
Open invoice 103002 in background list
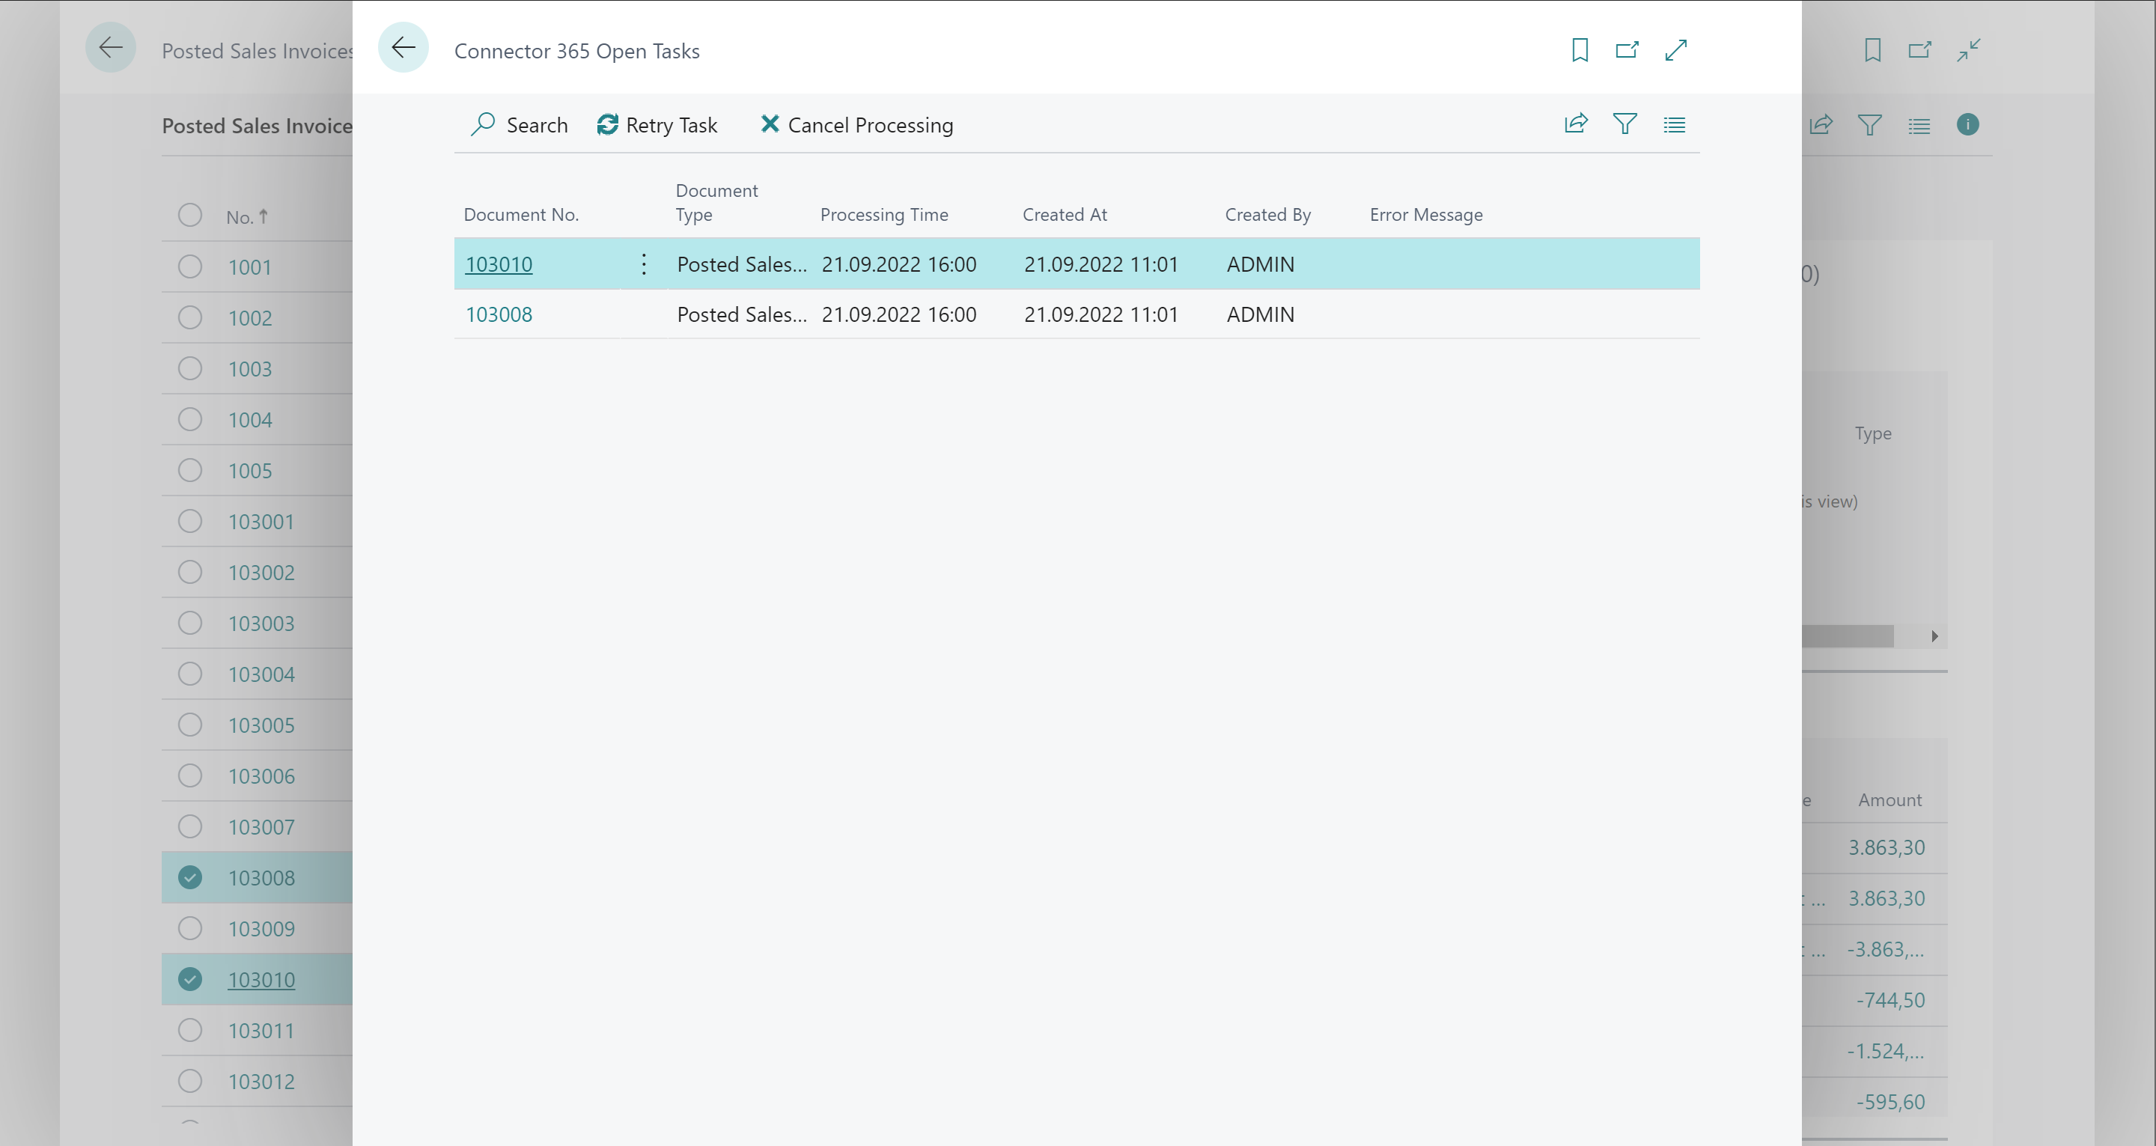pos(261,573)
